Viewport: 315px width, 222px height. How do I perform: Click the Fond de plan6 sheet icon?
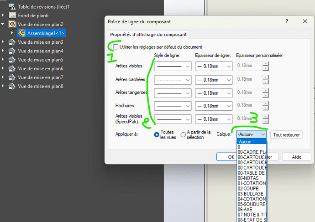[12, 15]
